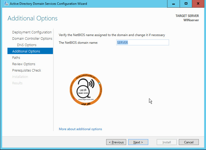Open More about additional options link
206x150 pixels.
80,129
